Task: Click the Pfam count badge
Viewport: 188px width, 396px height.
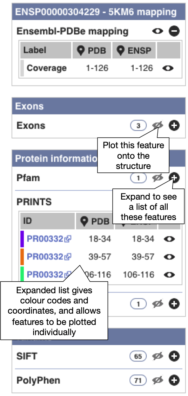Action: click(139, 178)
